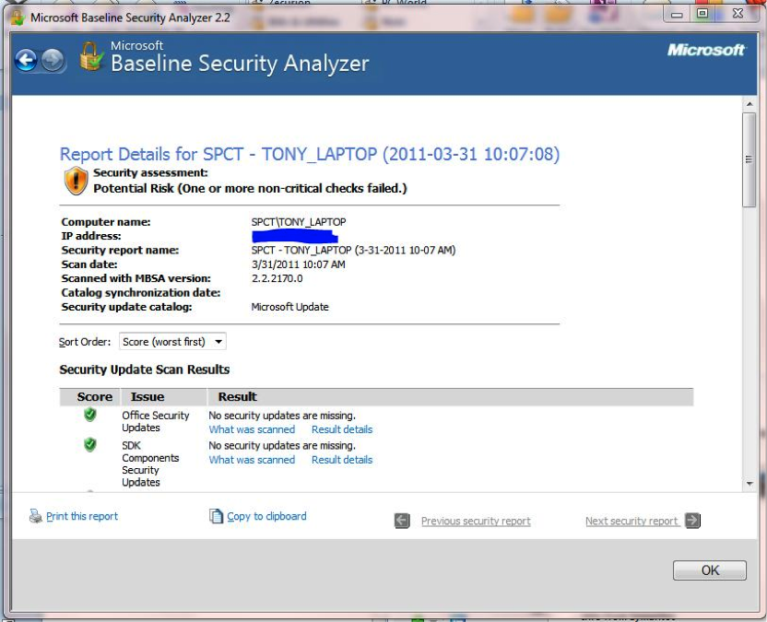Image resolution: width=767 pixels, height=622 pixels.
Task: Open What was scanned for SDK Components
Action: coord(252,460)
